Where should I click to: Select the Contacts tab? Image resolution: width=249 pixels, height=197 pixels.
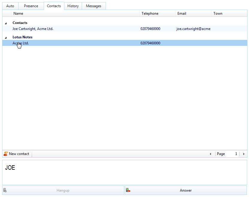[54, 6]
